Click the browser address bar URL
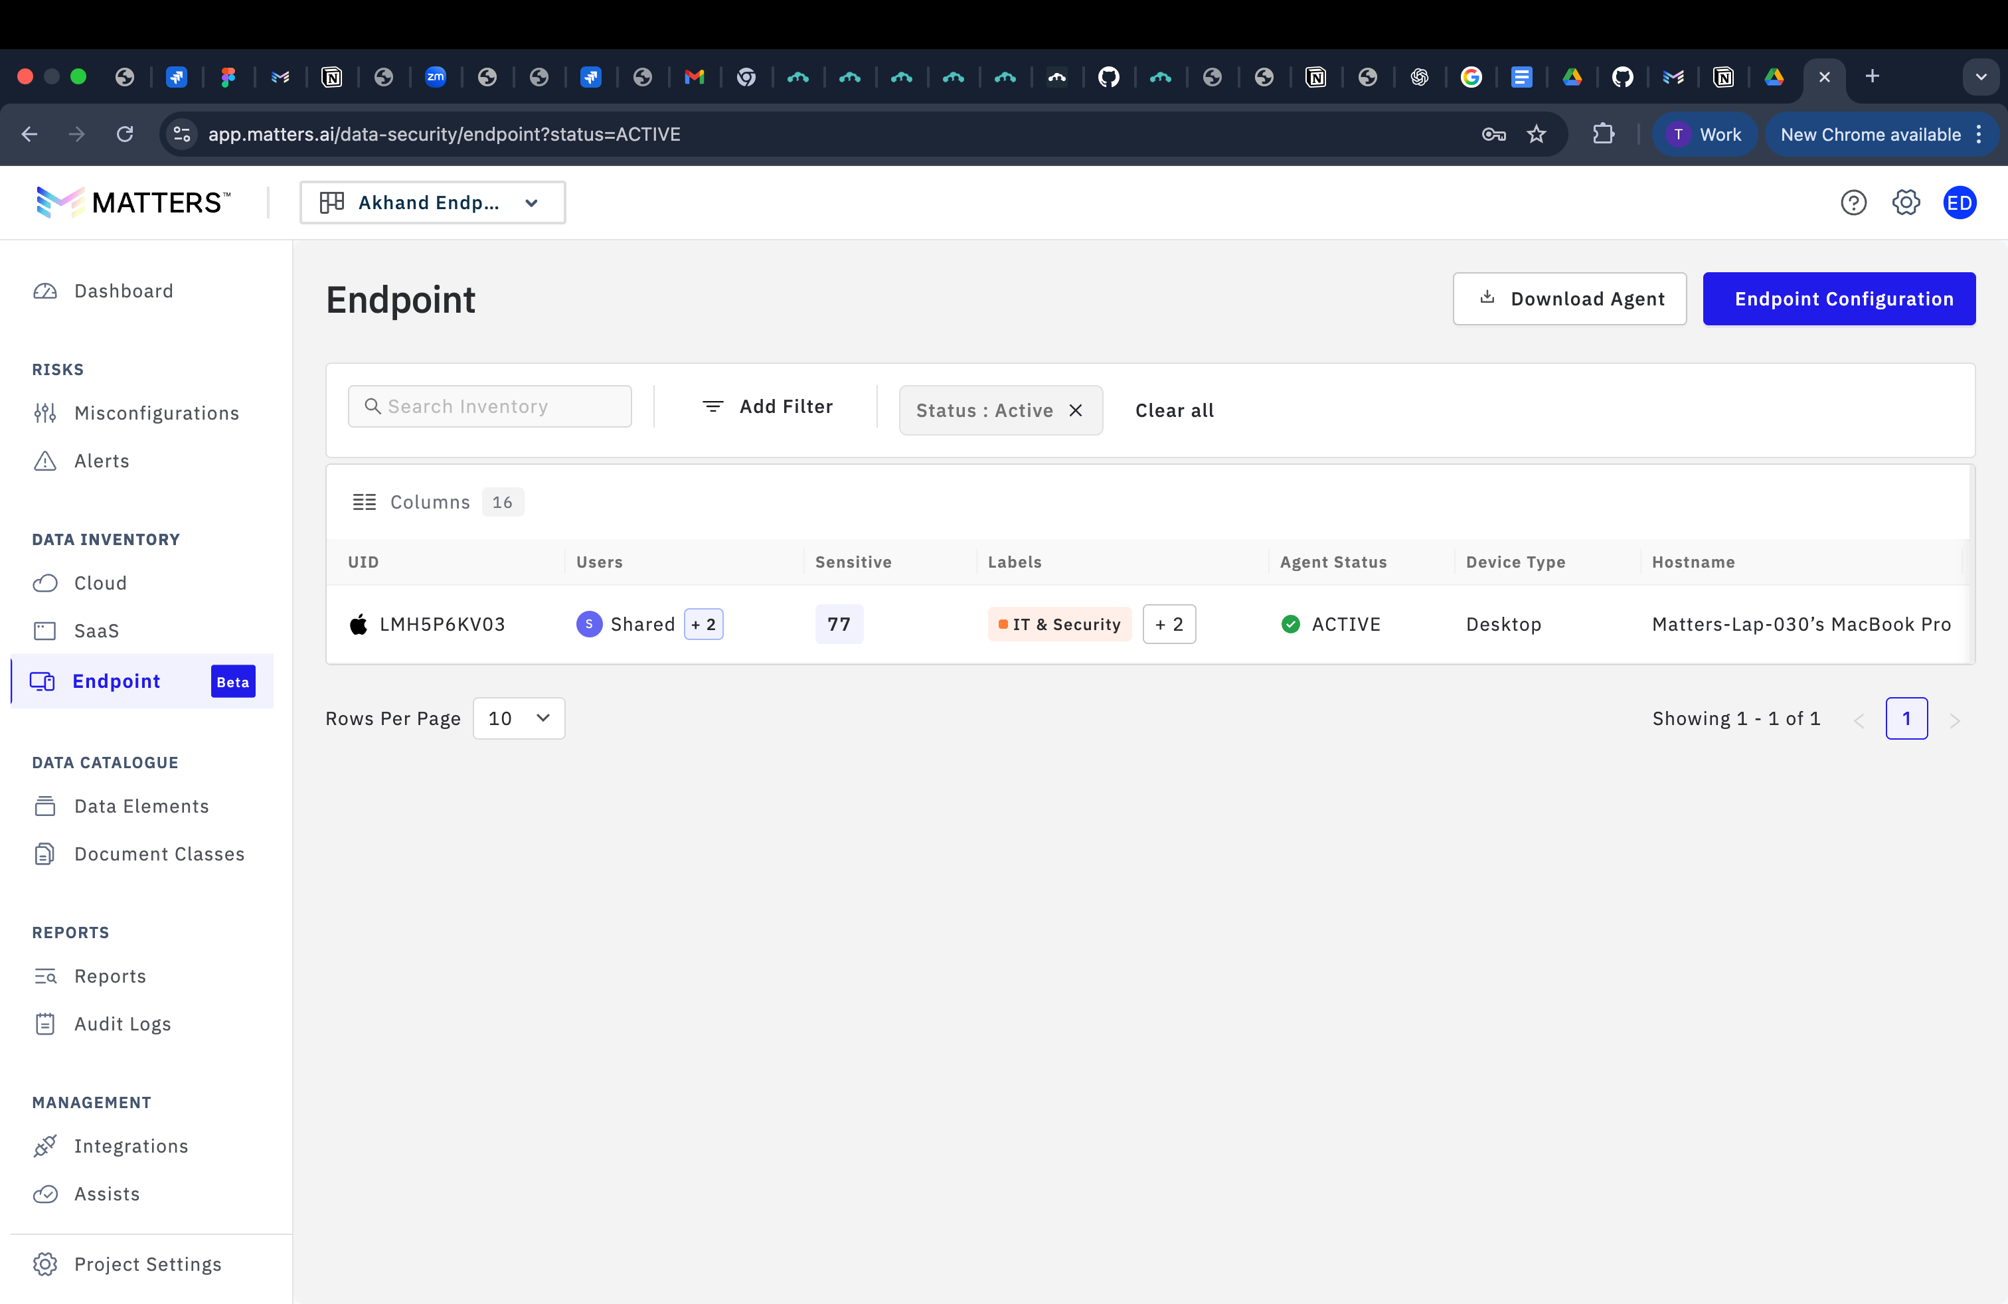 coord(444,134)
